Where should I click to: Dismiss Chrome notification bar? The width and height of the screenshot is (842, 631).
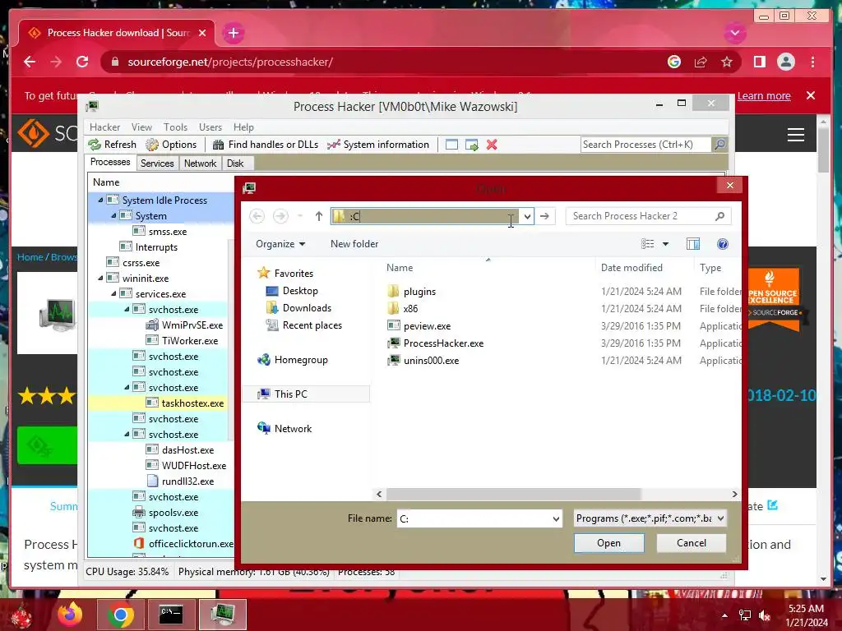811,95
